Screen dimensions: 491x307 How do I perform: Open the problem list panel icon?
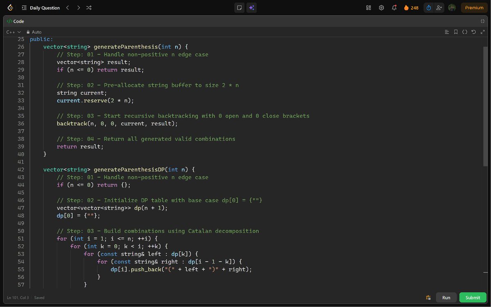pos(24,8)
